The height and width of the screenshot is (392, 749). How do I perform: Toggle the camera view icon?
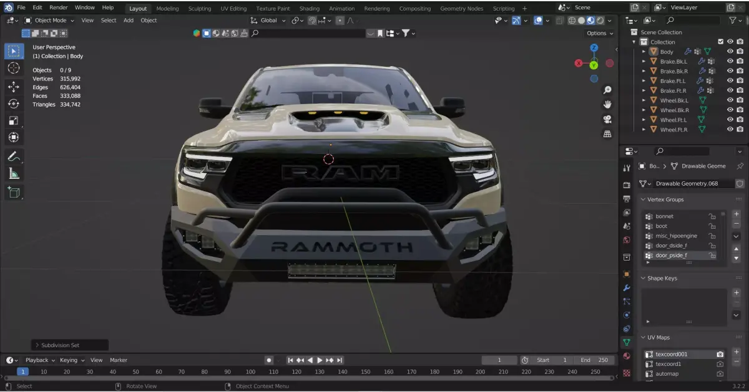click(607, 119)
